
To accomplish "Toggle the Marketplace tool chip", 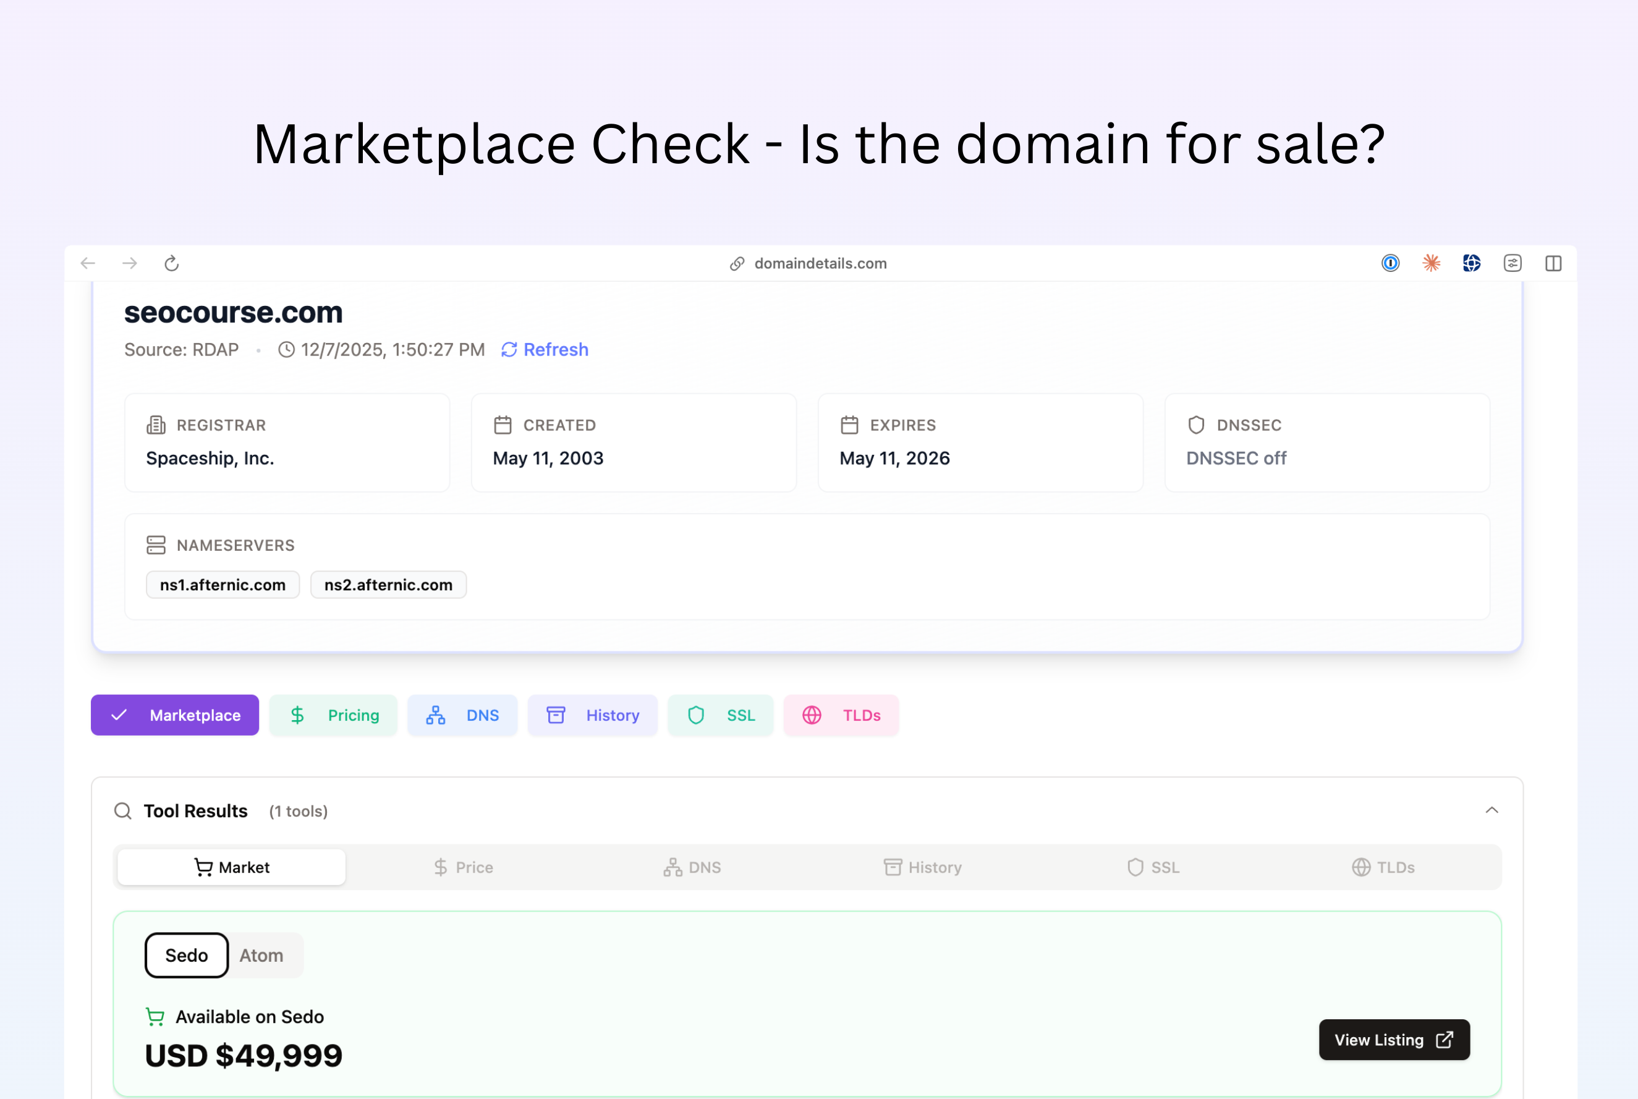I will click(x=175, y=715).
